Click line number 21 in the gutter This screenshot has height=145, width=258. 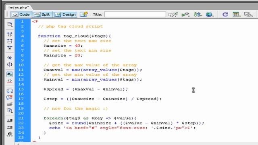21,118
